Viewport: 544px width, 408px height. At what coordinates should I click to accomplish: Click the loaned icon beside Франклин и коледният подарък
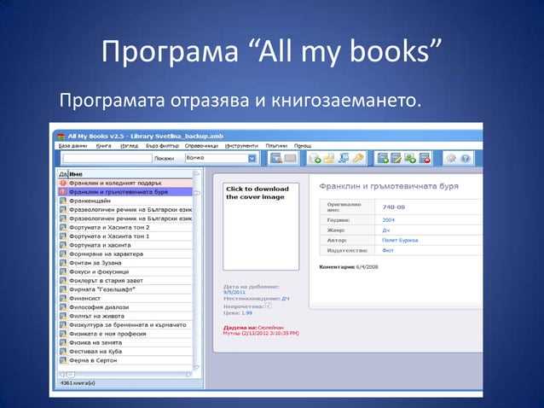(x=63, y=183)
